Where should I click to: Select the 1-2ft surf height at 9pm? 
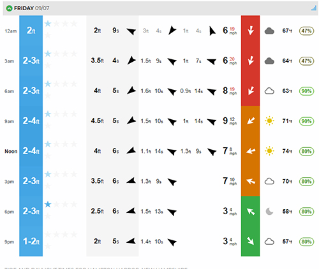click(x=31, y=242)
